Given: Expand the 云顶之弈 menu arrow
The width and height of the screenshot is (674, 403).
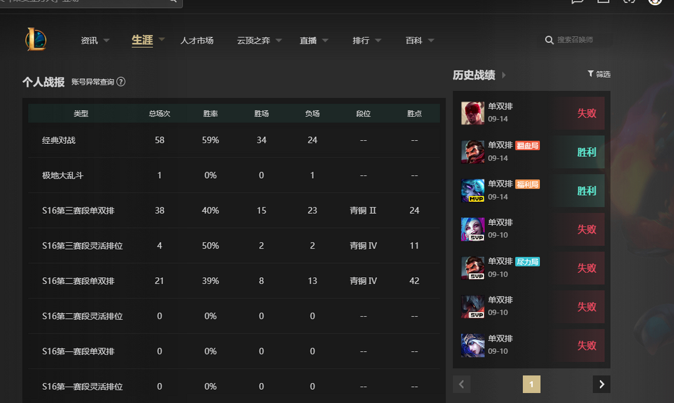Looking at the screenshot, I should (278, 40).
